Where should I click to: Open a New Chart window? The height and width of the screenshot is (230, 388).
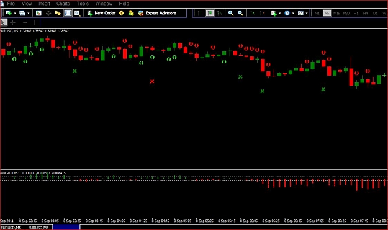click(x=9, y=13)
